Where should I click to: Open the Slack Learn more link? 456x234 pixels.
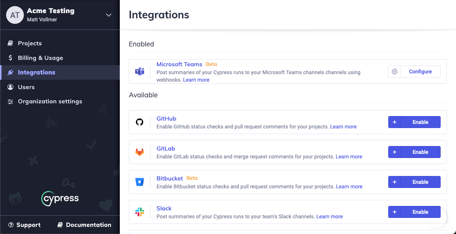pyautogui.click(x=329, y=216)
